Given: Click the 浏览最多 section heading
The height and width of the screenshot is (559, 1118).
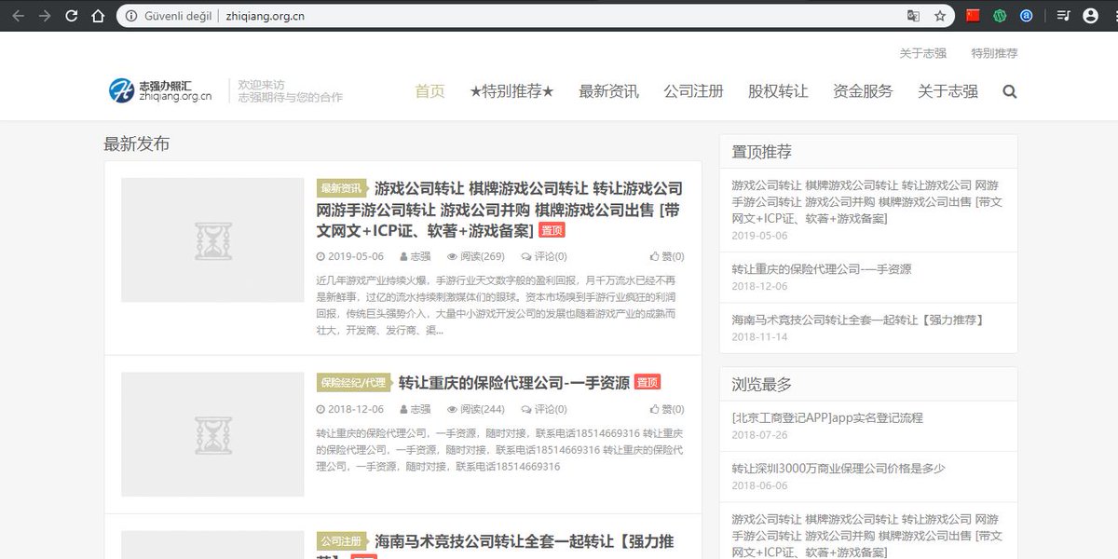Looking at the screenshot, I should [x=761, y=385].
